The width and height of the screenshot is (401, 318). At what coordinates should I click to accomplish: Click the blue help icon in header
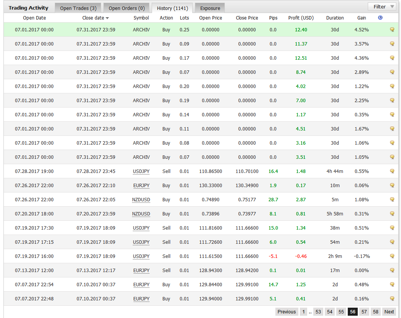point(380,18)
